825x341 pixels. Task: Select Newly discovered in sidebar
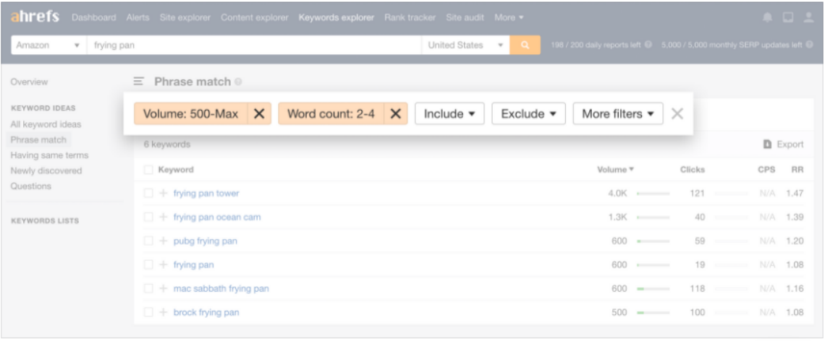point(46,170)
